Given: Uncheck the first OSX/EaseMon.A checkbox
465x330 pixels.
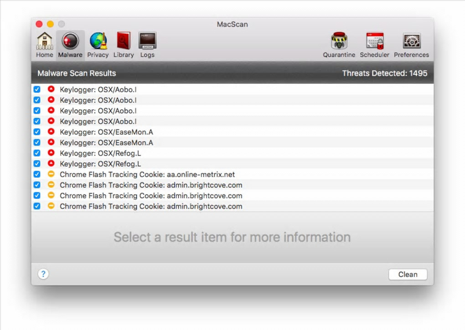Looking at the screenshot, I should [x=37, y=132].
